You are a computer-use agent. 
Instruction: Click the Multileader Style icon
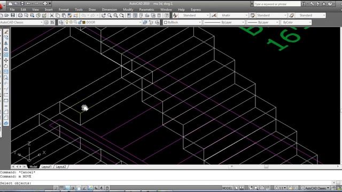point(292,15)
